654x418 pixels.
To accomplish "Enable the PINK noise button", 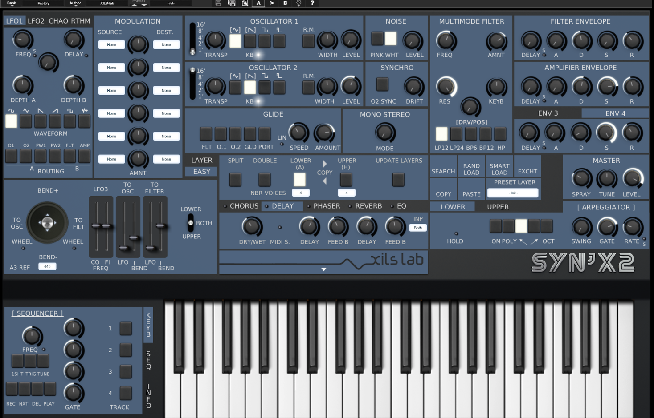I will [377, 39].
